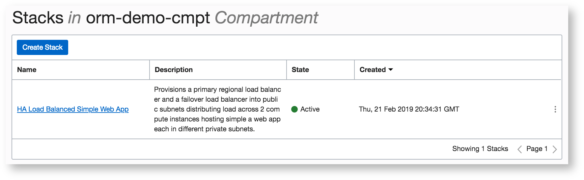Click the stack's Active state label
This screenshot has width=584, height=180.
click(x=310, y=109)
